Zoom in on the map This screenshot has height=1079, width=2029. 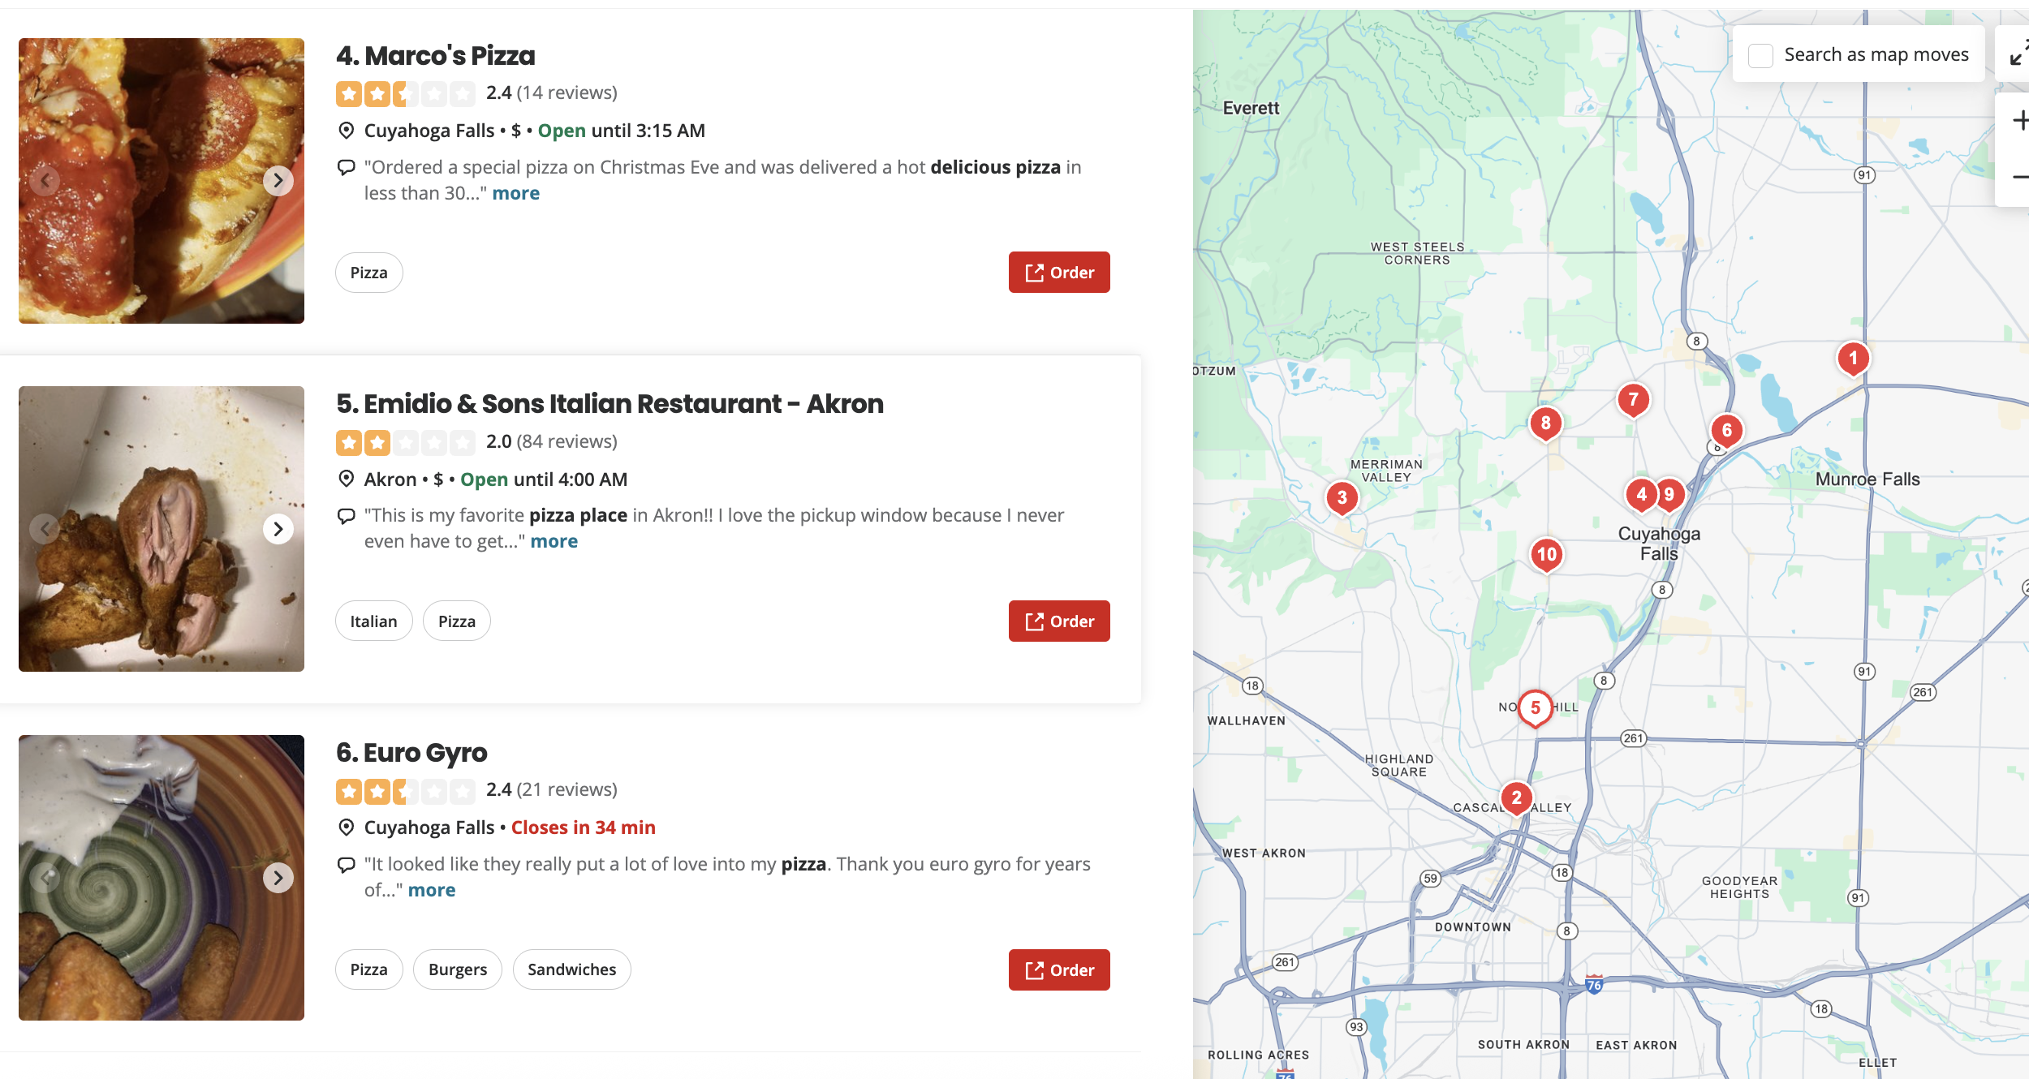(2018, 121)
